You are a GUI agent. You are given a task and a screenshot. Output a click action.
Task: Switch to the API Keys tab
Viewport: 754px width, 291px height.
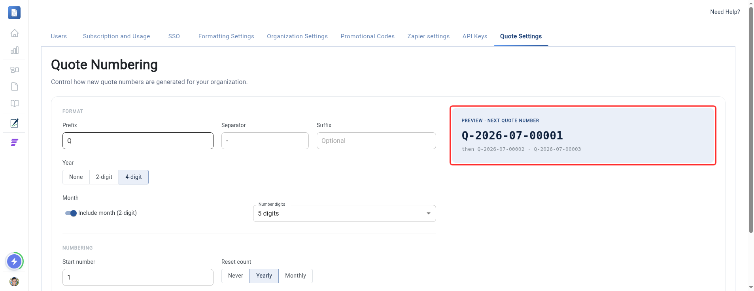(475, 36)
